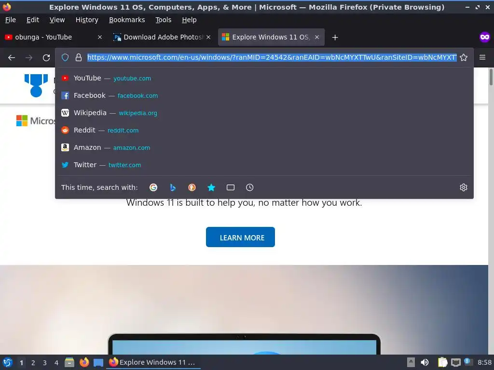Click the forward navigation arrow

(28, 58)
